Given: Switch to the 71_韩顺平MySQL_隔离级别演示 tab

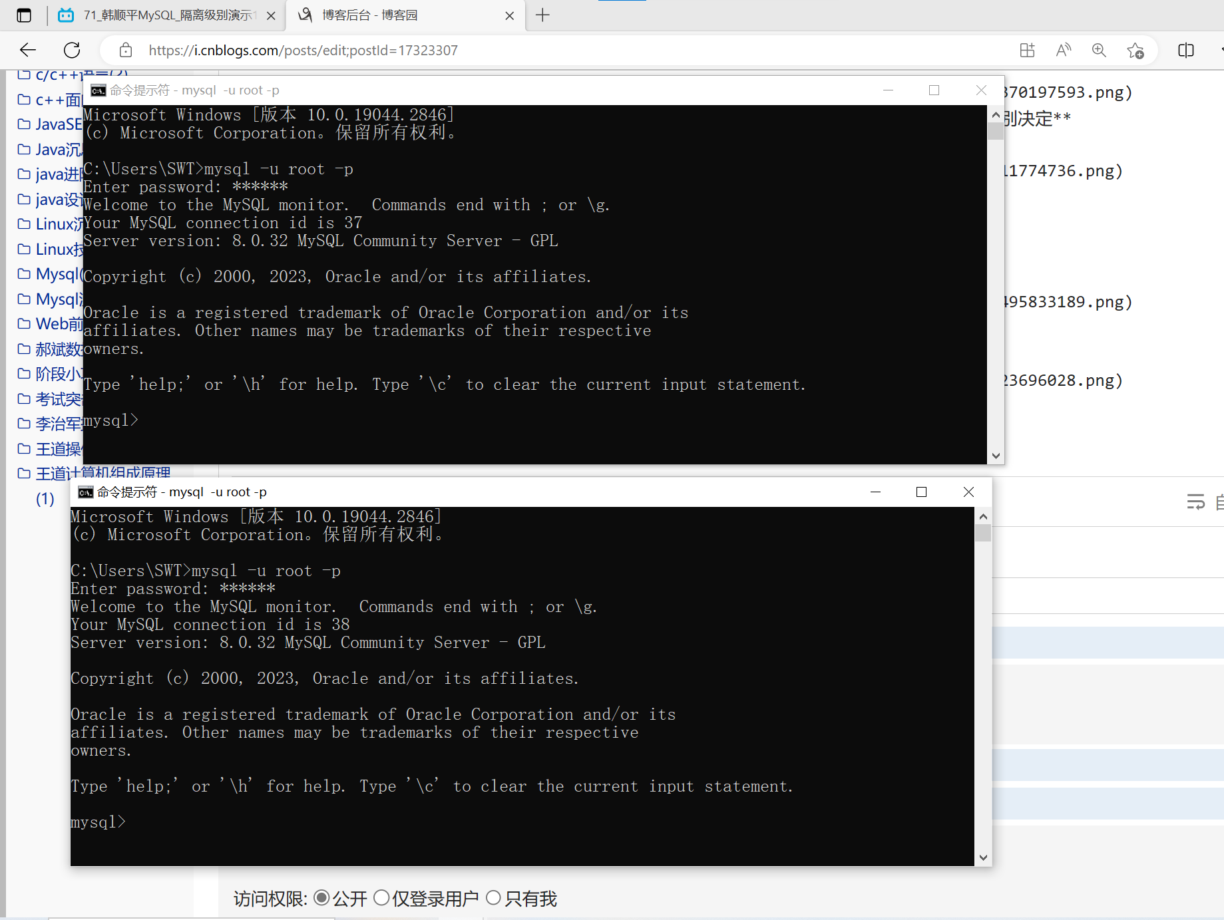Looking at the screenshot, I should (167, 15).
